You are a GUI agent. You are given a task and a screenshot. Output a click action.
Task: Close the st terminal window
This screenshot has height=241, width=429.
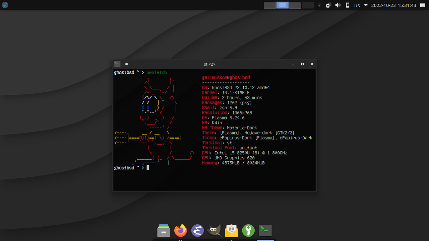(x=312, y=64)
